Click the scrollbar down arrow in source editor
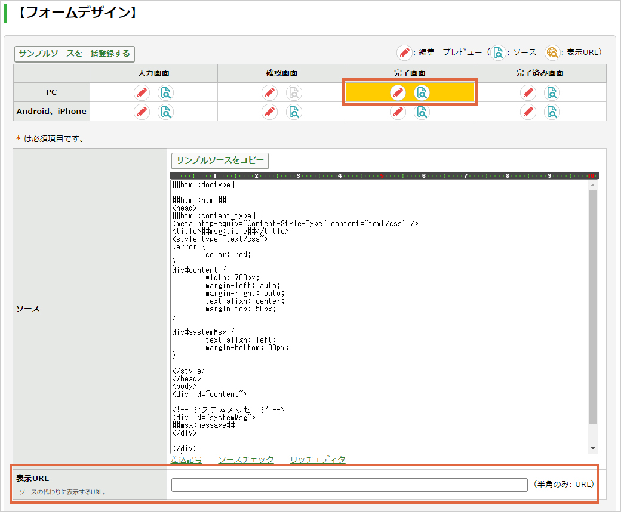621x512 pixels. [592, 448]
